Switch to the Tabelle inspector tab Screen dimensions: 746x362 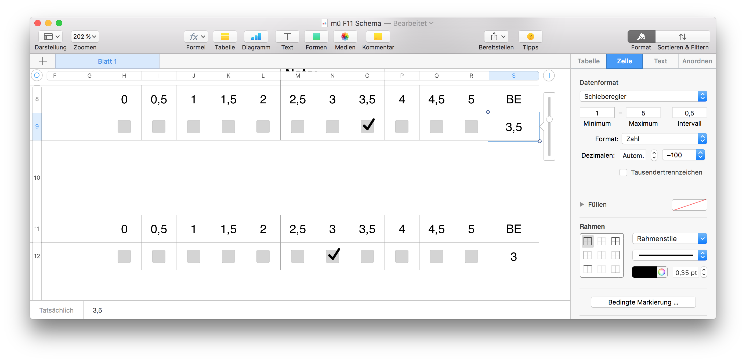pyautogui.click(x=588, y=61)
